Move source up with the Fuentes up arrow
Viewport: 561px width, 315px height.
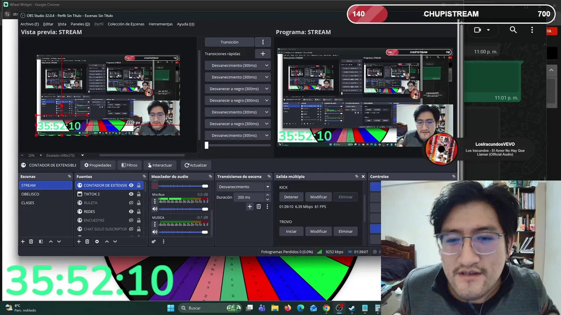[107, 241]
